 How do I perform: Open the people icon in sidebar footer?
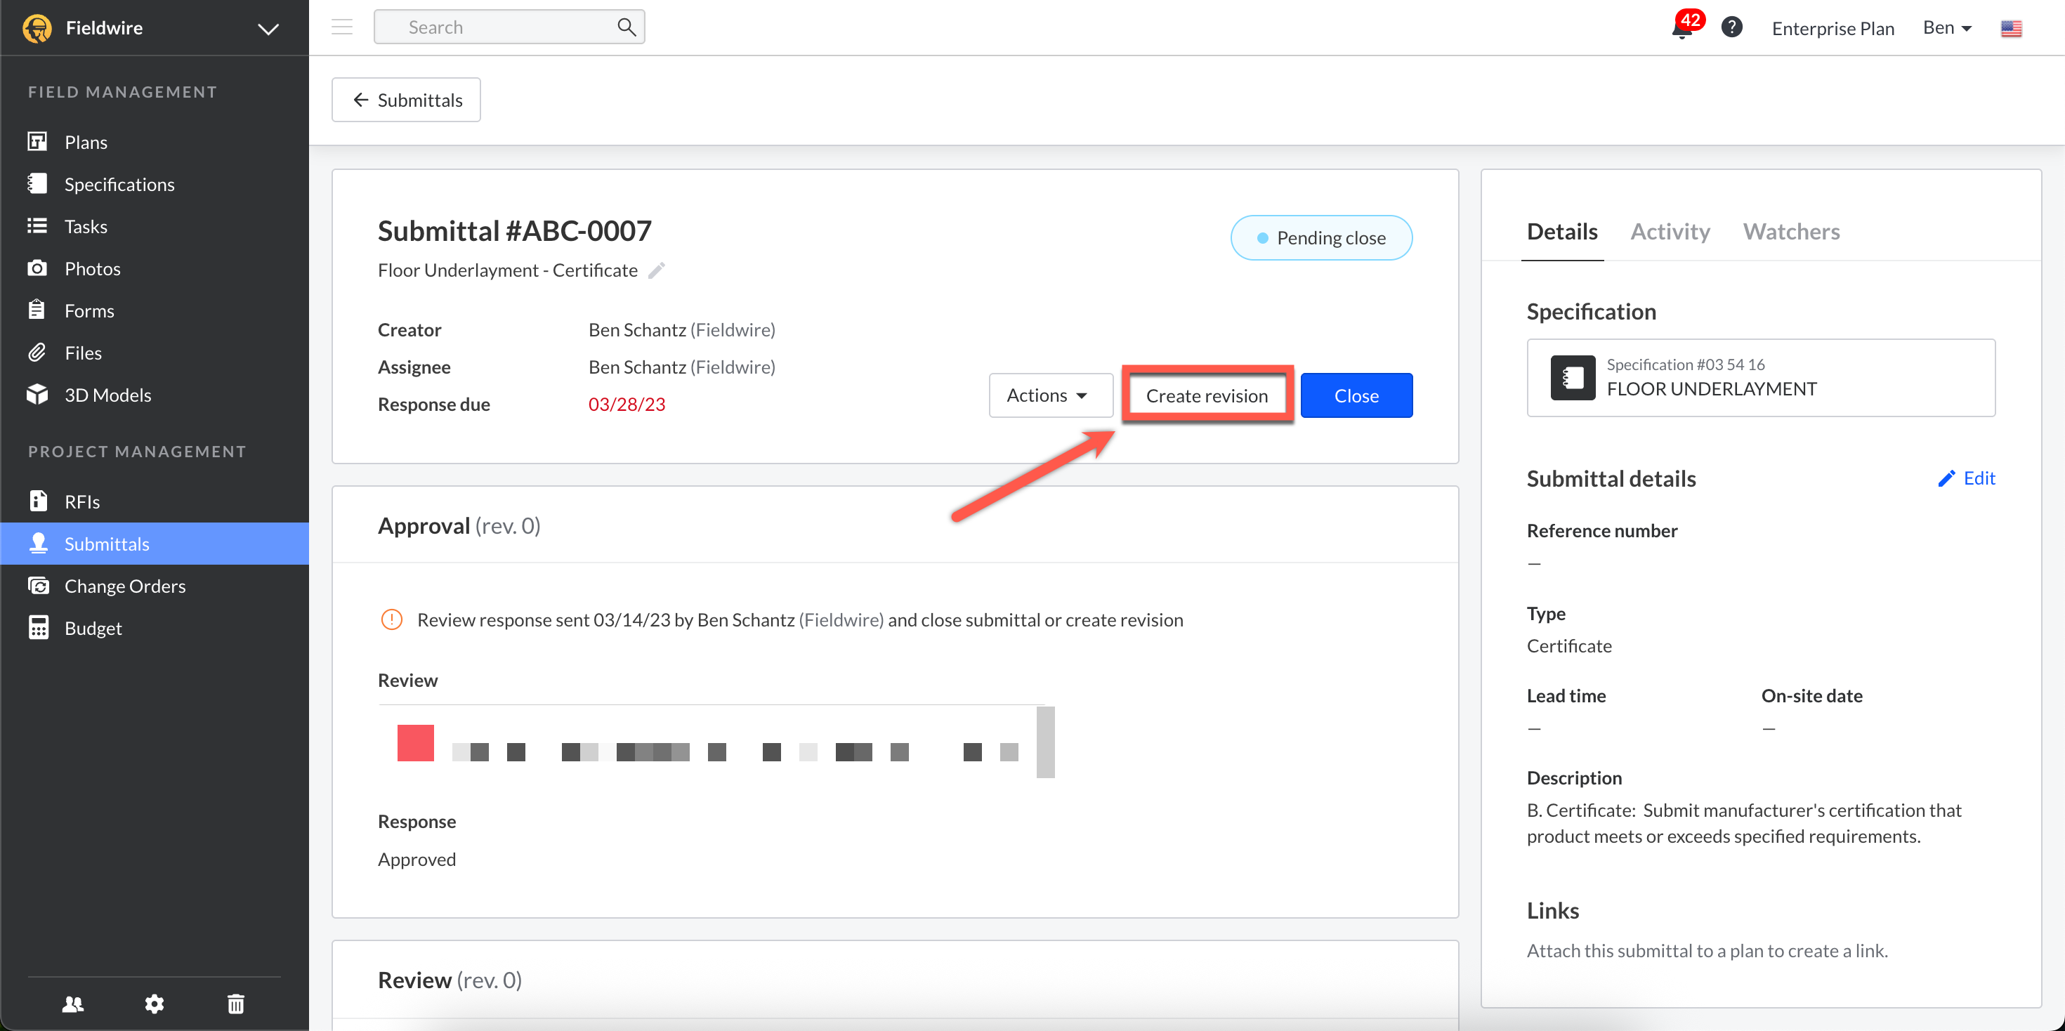tap(73, 1003)
